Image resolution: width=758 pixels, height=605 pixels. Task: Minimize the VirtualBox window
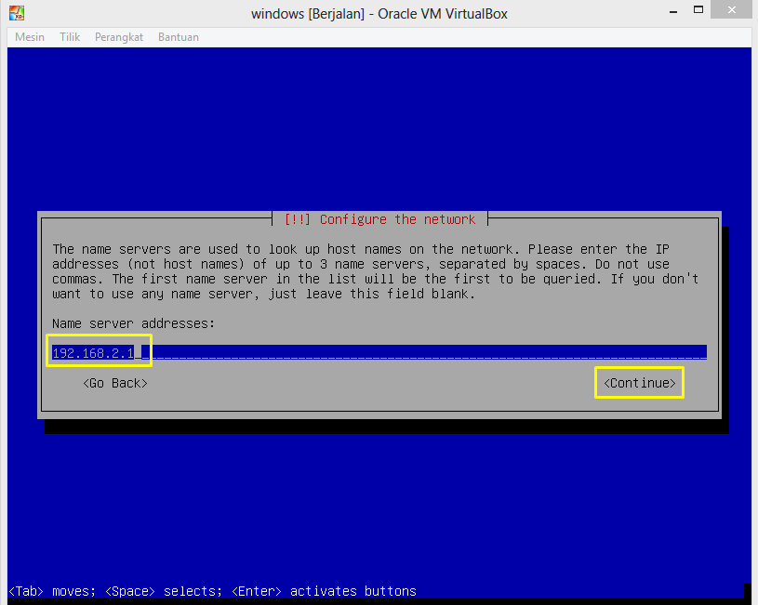click(672, 9)
